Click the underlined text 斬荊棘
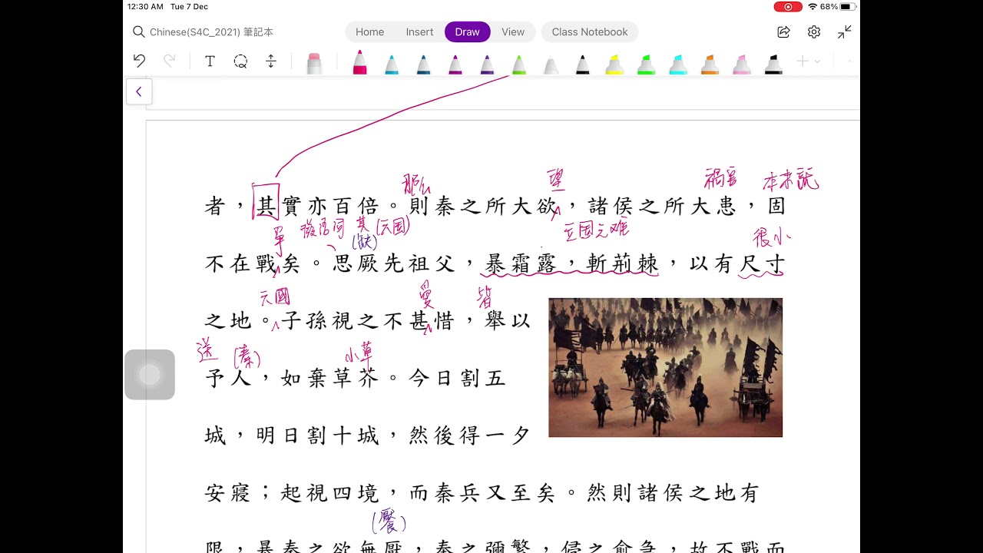 pos(623,264)
